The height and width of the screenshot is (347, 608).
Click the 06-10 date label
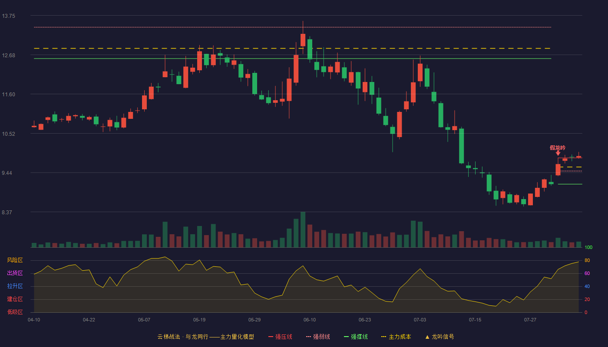tap(310, 320)
